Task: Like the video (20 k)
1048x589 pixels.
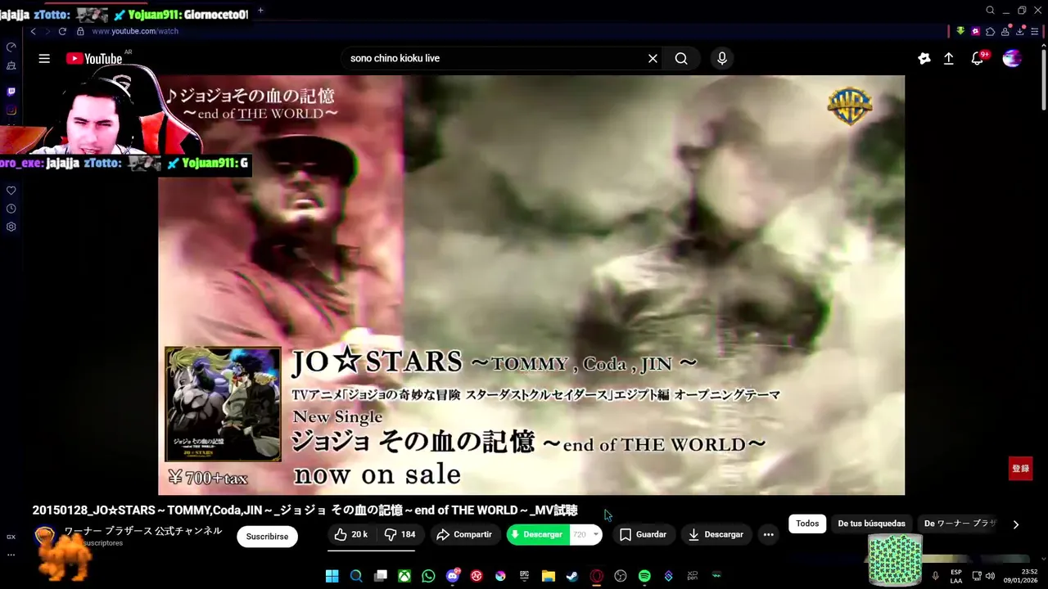Action: 351,534
